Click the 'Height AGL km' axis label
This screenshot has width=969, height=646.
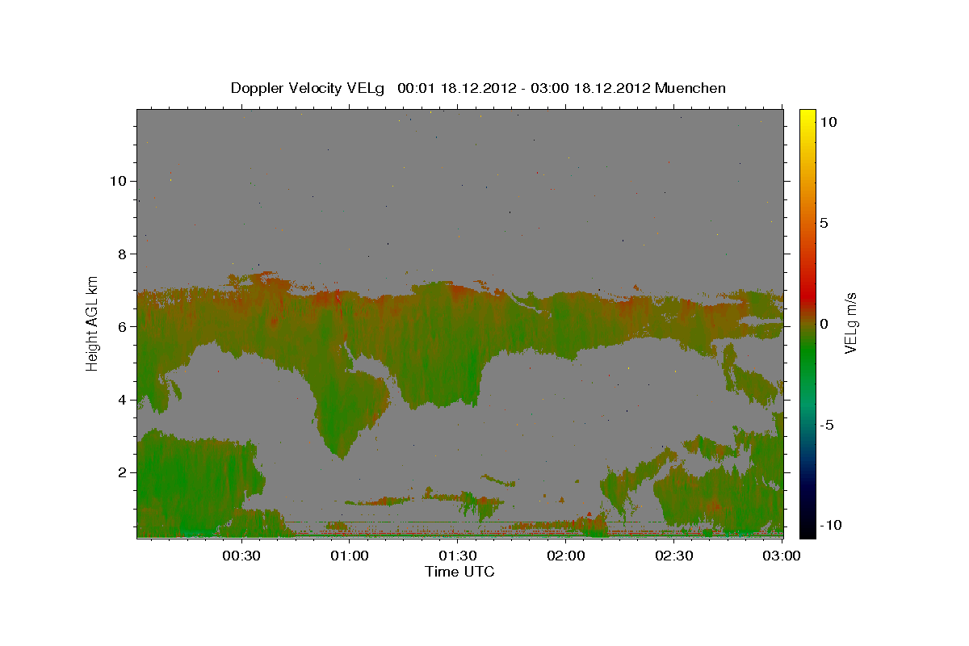pyautogui.click(x=93, y=323)
